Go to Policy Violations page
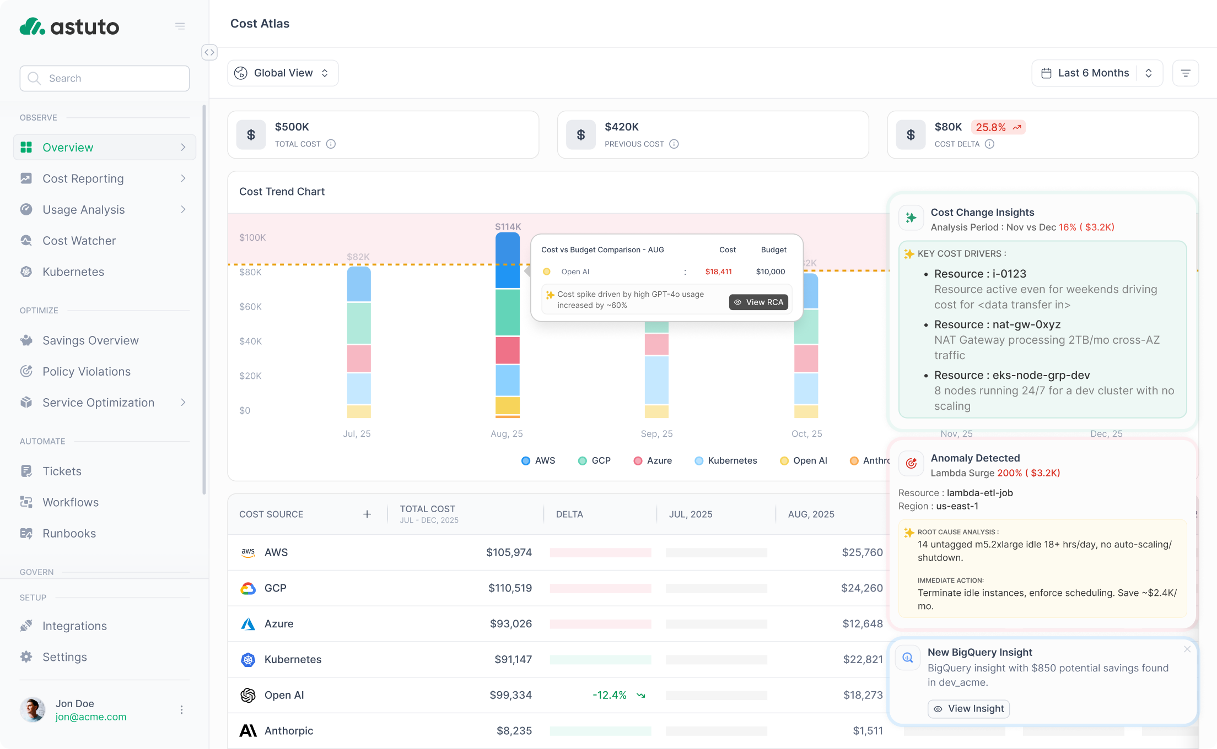The image size is (1217, 749). (87, 372)
